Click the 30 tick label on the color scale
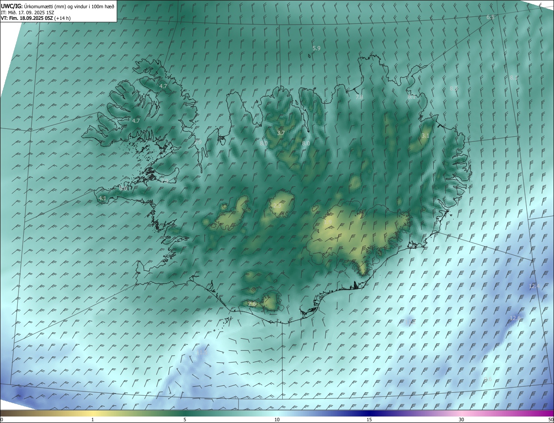The image size is (554, 423). pos(461,420)
